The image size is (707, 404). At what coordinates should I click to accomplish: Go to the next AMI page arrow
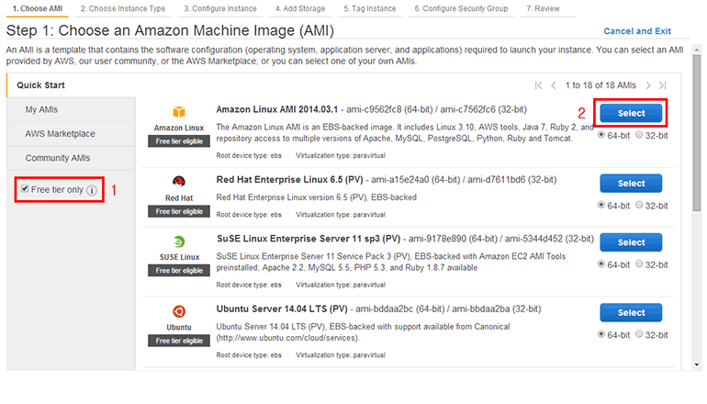click(649, 85)
